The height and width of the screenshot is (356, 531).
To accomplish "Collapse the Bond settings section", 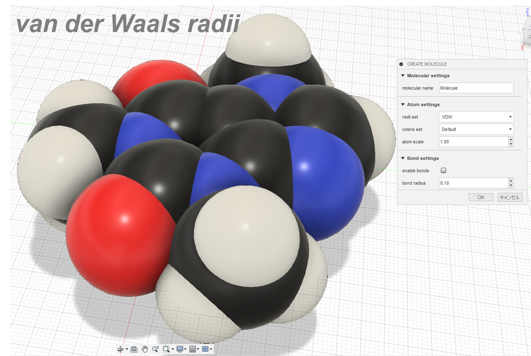I will pos(403,158).
